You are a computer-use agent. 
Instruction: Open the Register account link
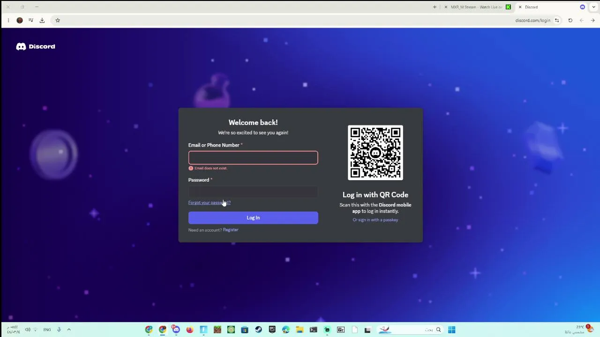(231, 230)
